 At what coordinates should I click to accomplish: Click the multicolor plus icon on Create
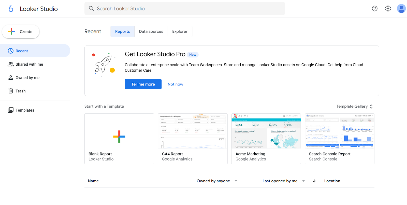pos(11,32)
